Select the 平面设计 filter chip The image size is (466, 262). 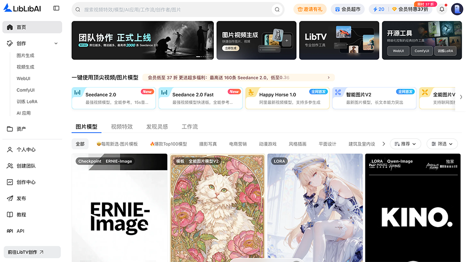pos(327,144)
